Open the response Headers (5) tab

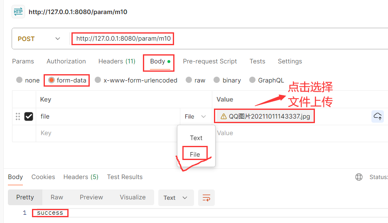click(81, 177)
